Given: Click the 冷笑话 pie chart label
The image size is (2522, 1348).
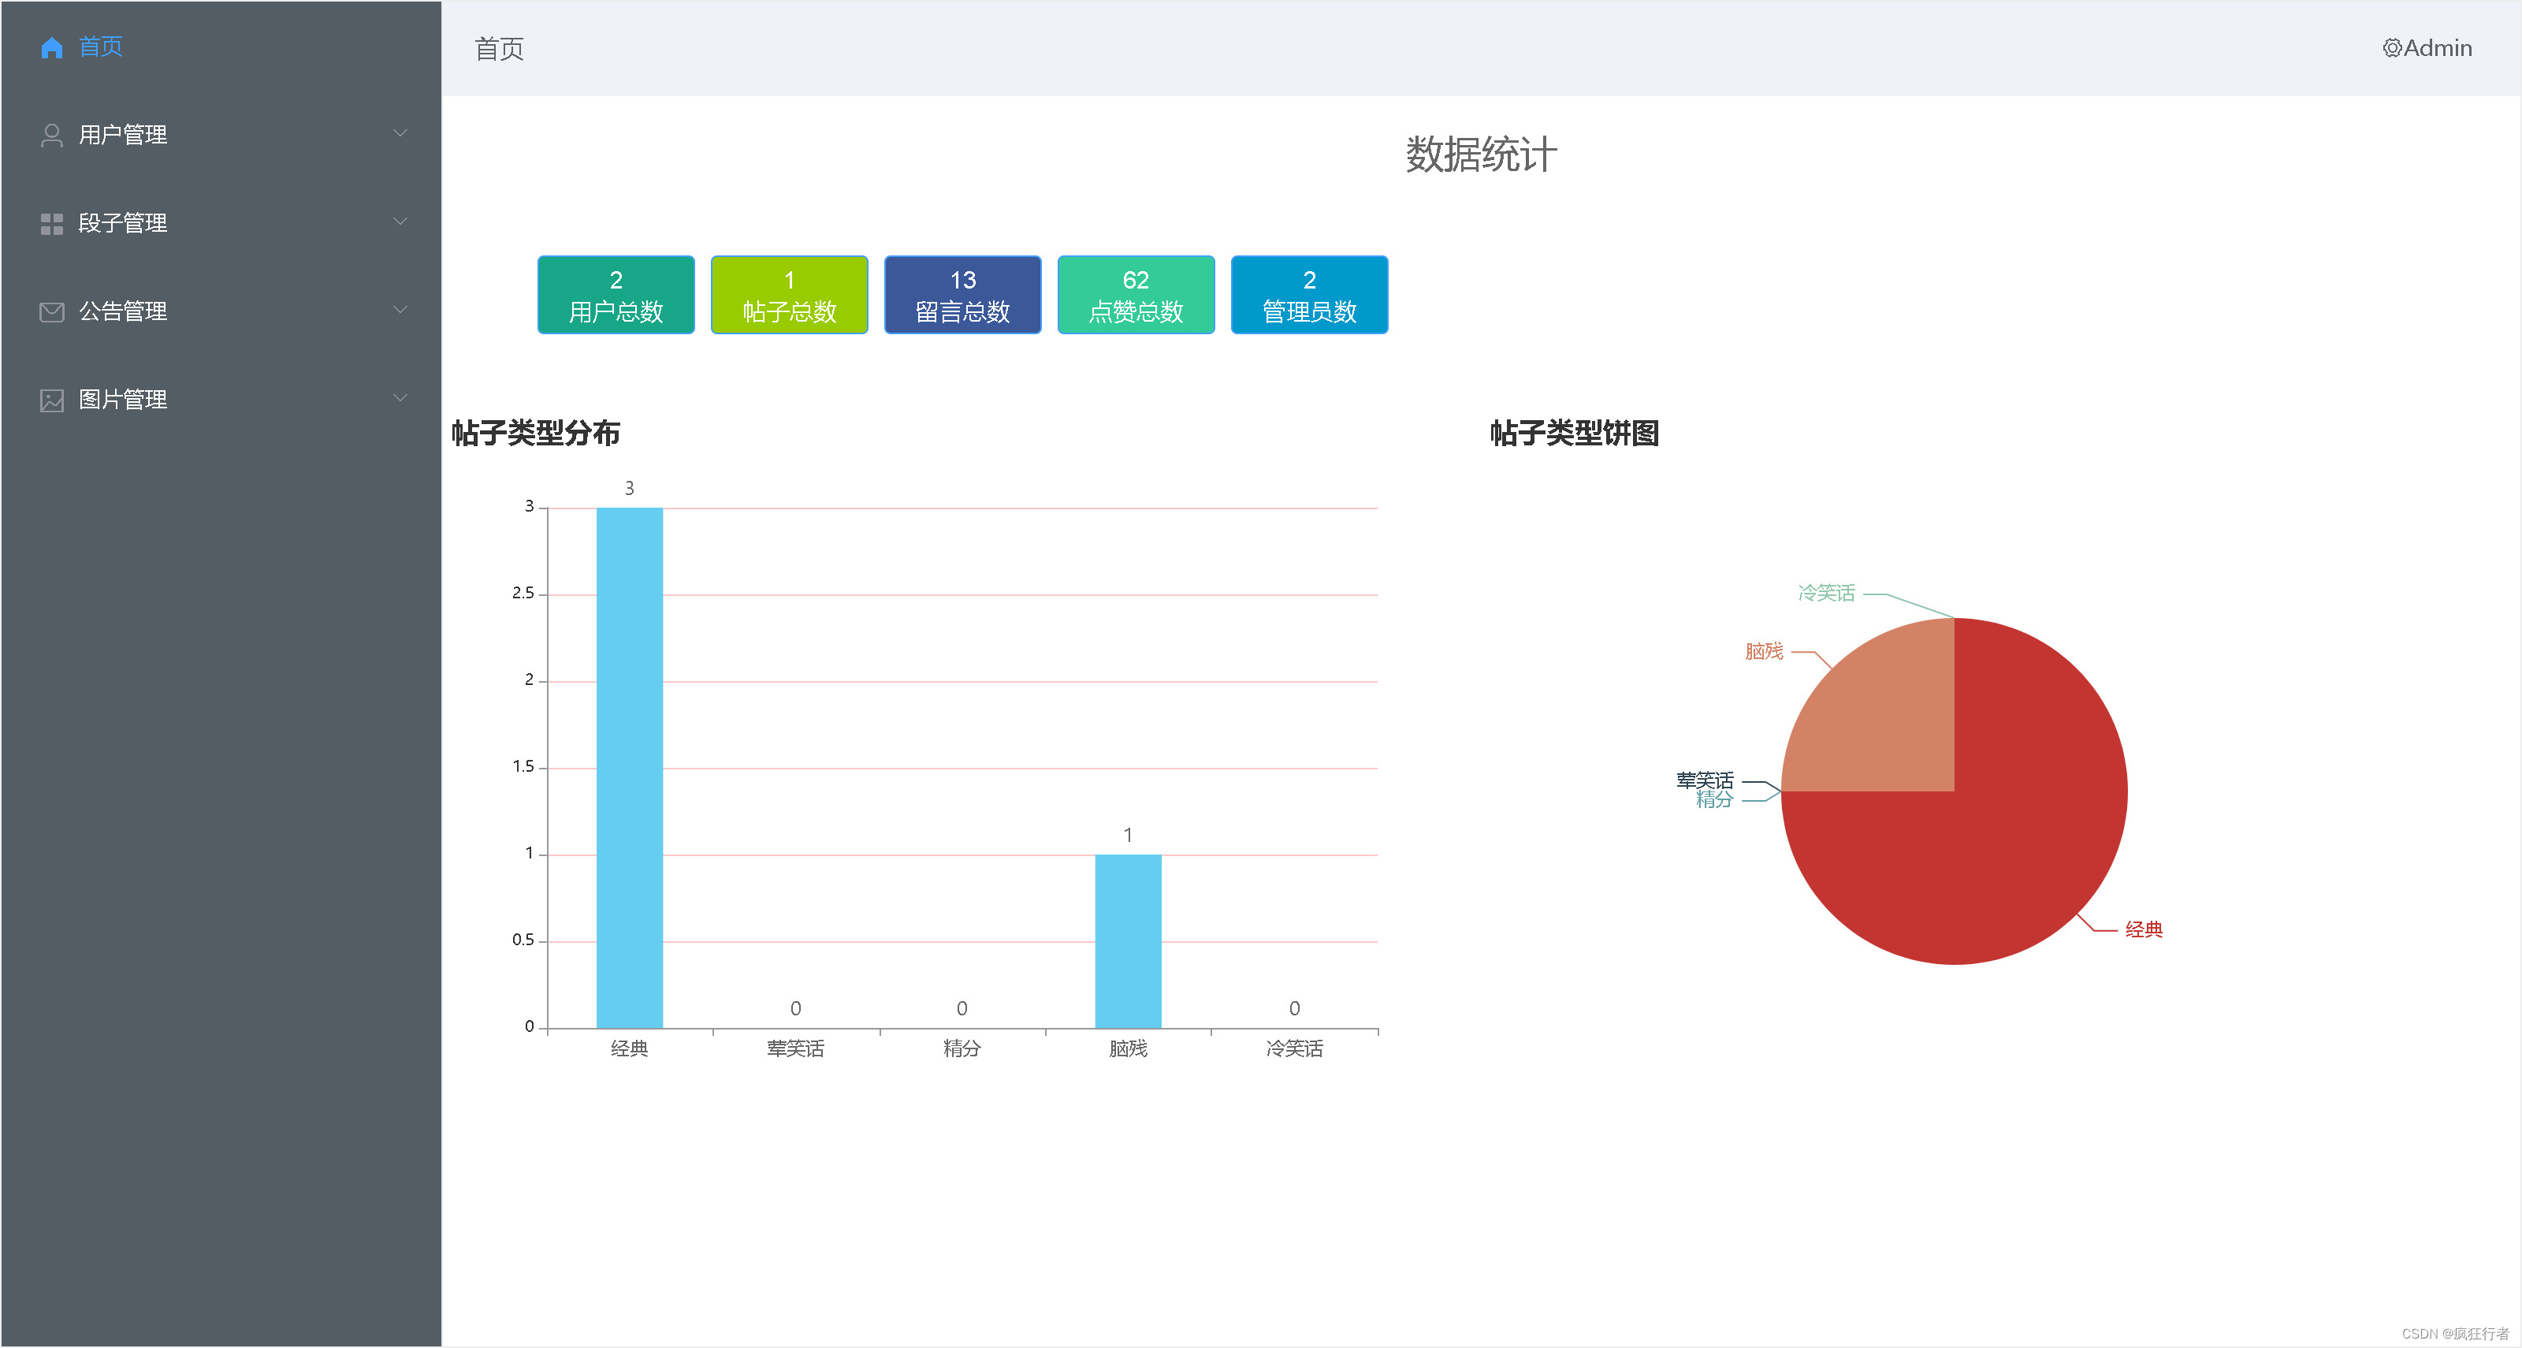Looking at the screenshot, I should point(1826,594).
